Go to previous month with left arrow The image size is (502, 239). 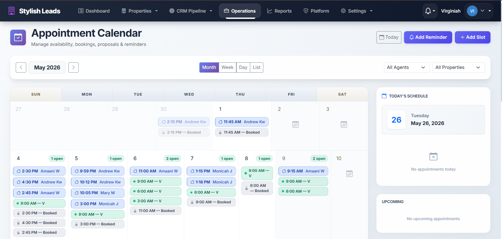(x=21, y=67)
